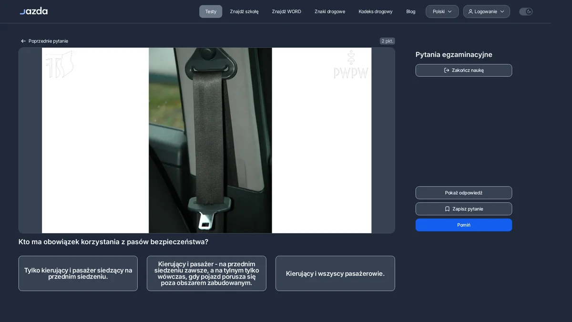Select answer 'Tylko kierujący i pasażer siedzący na przednim siedzeniu'
This screenshot has height=322, width=572.
(x=78, y=273)
